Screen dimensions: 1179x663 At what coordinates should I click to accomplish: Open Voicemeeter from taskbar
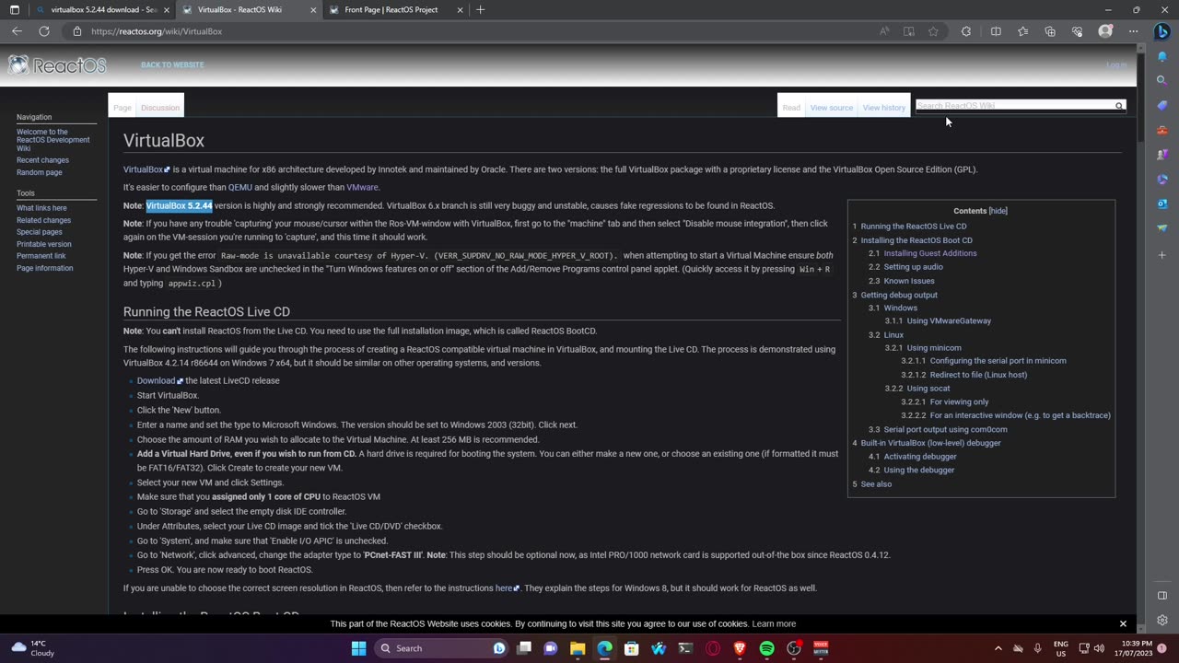[821, 648]
